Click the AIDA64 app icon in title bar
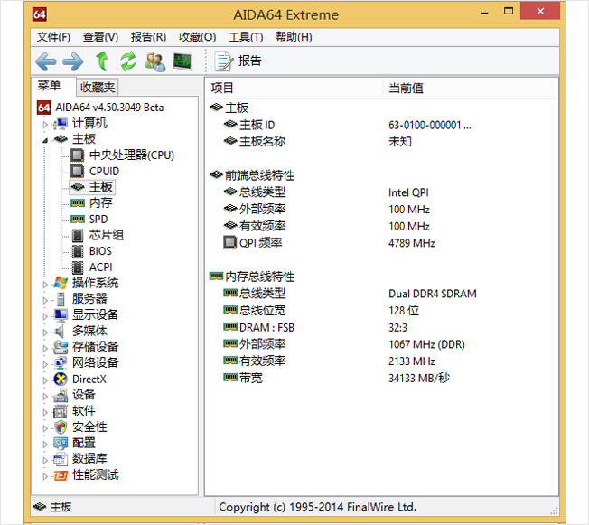The height and width of the screenshot is (525, 589). pyautogui.click(x=40, y=14)
